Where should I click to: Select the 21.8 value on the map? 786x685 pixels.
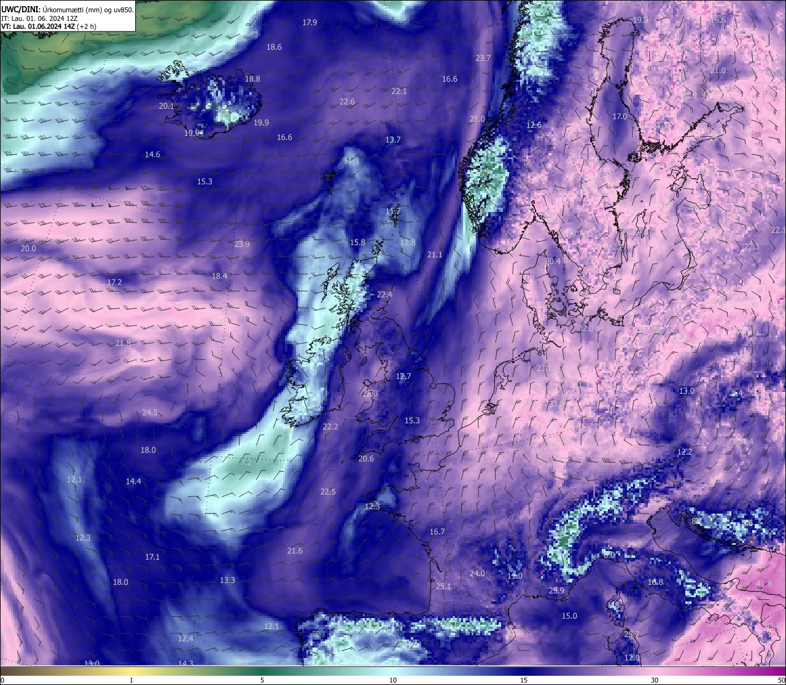(x=123, y=343)
